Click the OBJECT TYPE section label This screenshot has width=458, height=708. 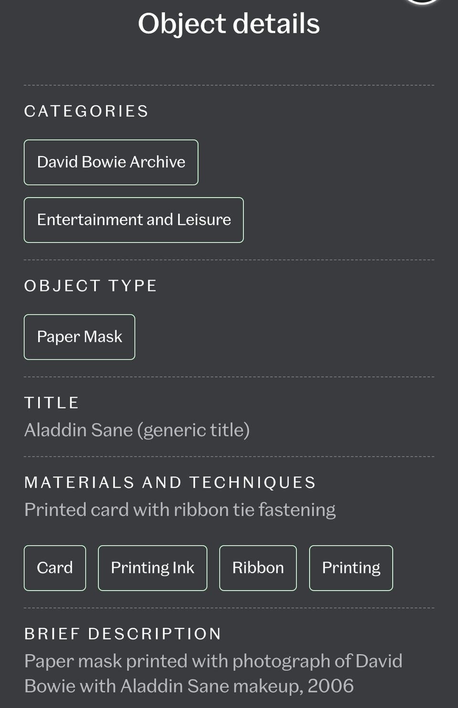[91, 286]
